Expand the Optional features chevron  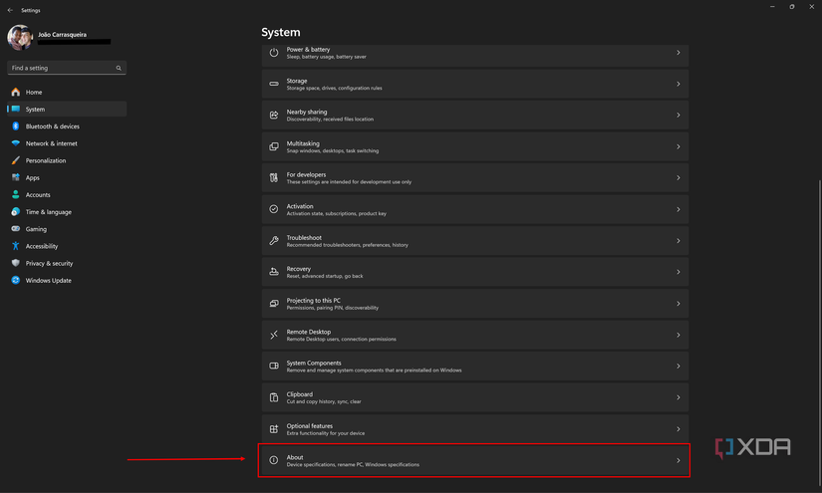click(679, 429)
